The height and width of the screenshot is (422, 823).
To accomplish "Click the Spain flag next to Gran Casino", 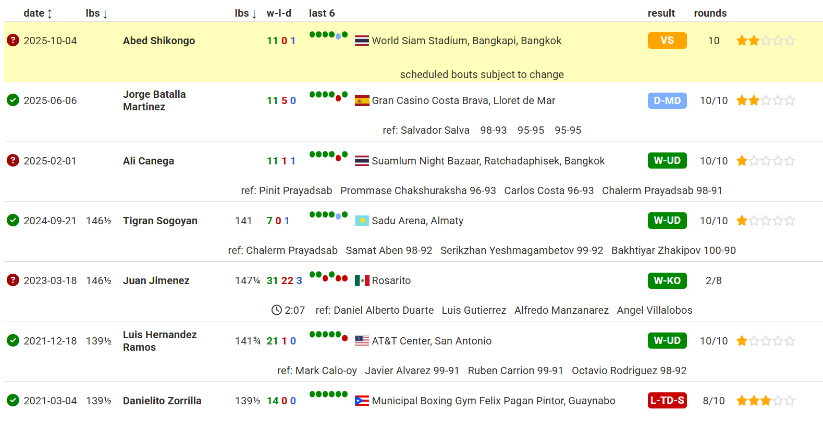I will (362, 100).
